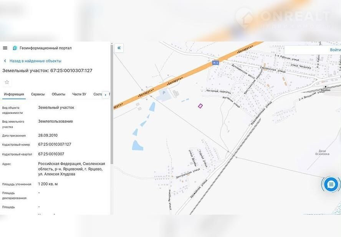Click the Ярцево railway station marker
Viewport: 341px width, 237px height.
327,87
